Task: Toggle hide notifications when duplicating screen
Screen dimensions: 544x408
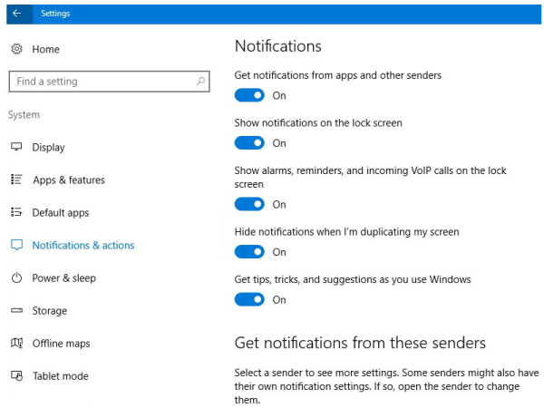Action: coord(249,252)
